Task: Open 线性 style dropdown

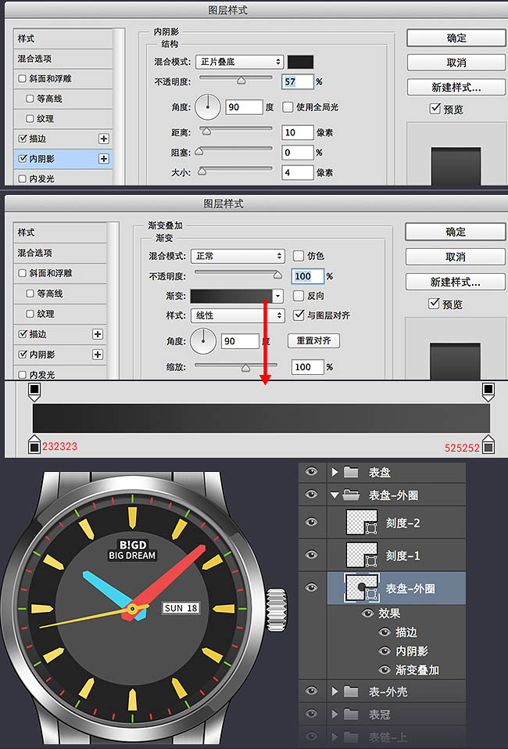Action: [238, 315]
